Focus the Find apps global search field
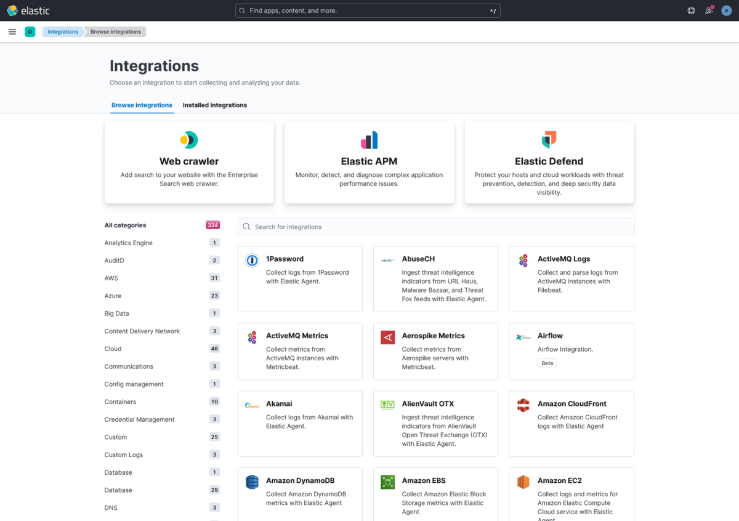The height and width of the screenshot is (521, 739). coord(368,10)
